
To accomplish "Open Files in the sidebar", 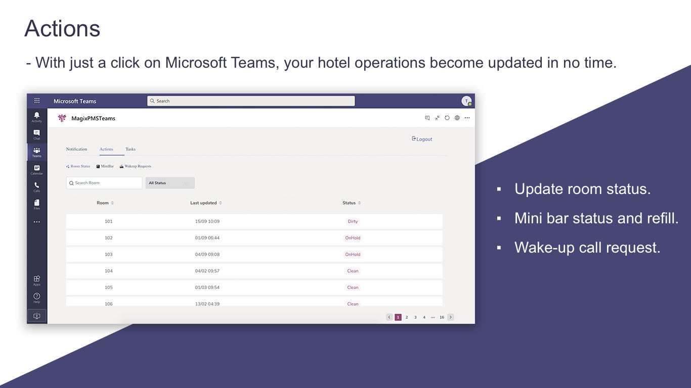I will point(37,204).
